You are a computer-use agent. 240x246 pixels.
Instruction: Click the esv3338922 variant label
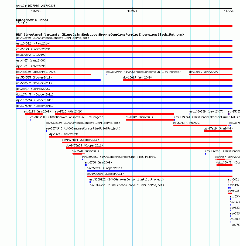coord(126,179)
